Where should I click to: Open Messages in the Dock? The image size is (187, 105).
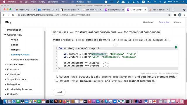(18, 101)
